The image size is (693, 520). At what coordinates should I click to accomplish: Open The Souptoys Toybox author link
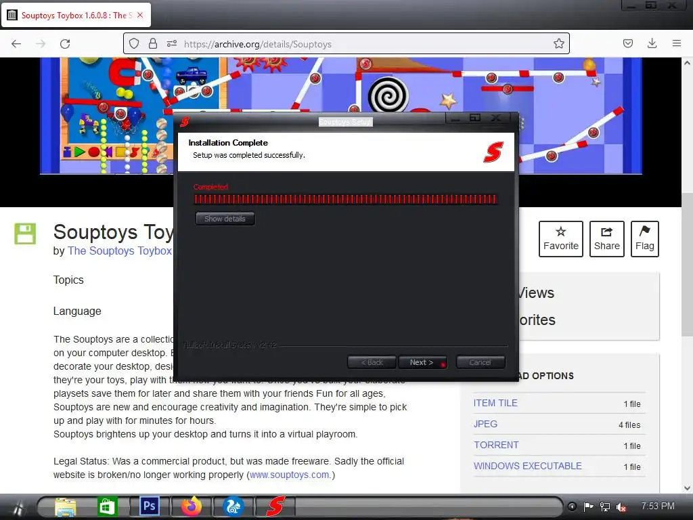coord(119,251)
